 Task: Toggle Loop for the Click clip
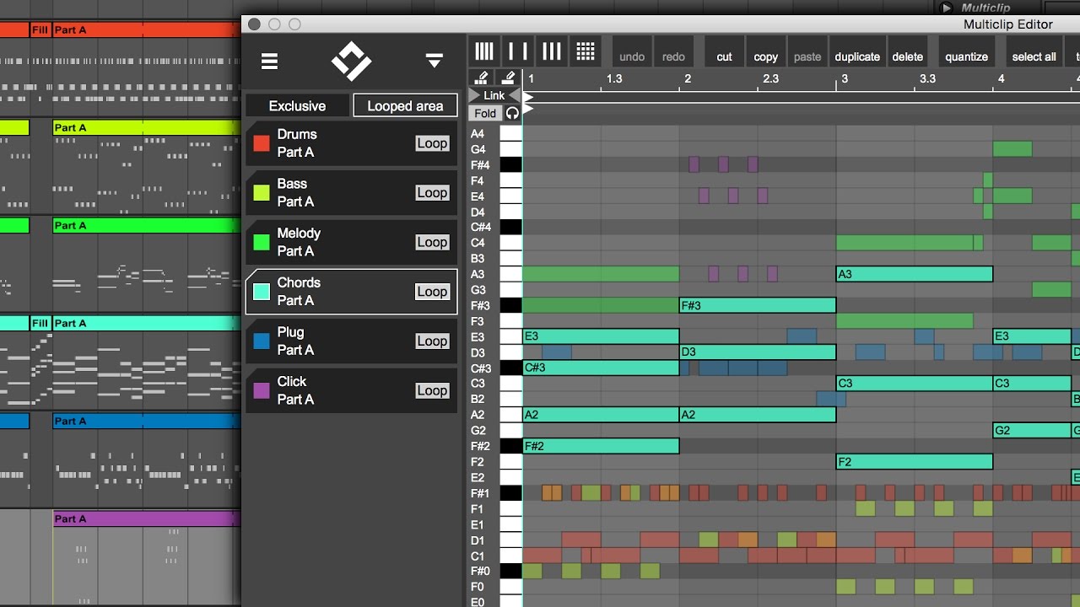(432, 391)
